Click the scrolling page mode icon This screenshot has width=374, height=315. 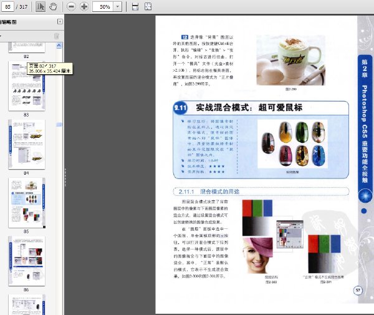(135, 6)
